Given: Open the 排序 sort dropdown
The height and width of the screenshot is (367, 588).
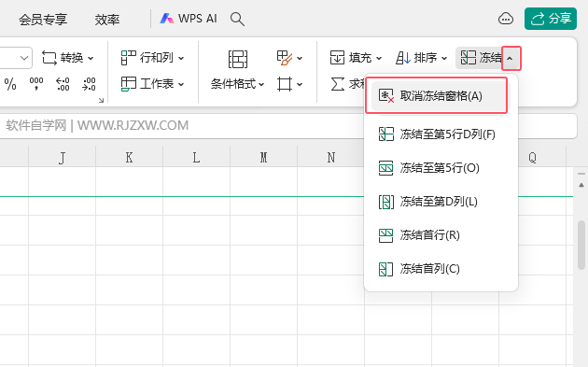Looking at the screenshot, I should pyautogui.click(x=422, y=58).
